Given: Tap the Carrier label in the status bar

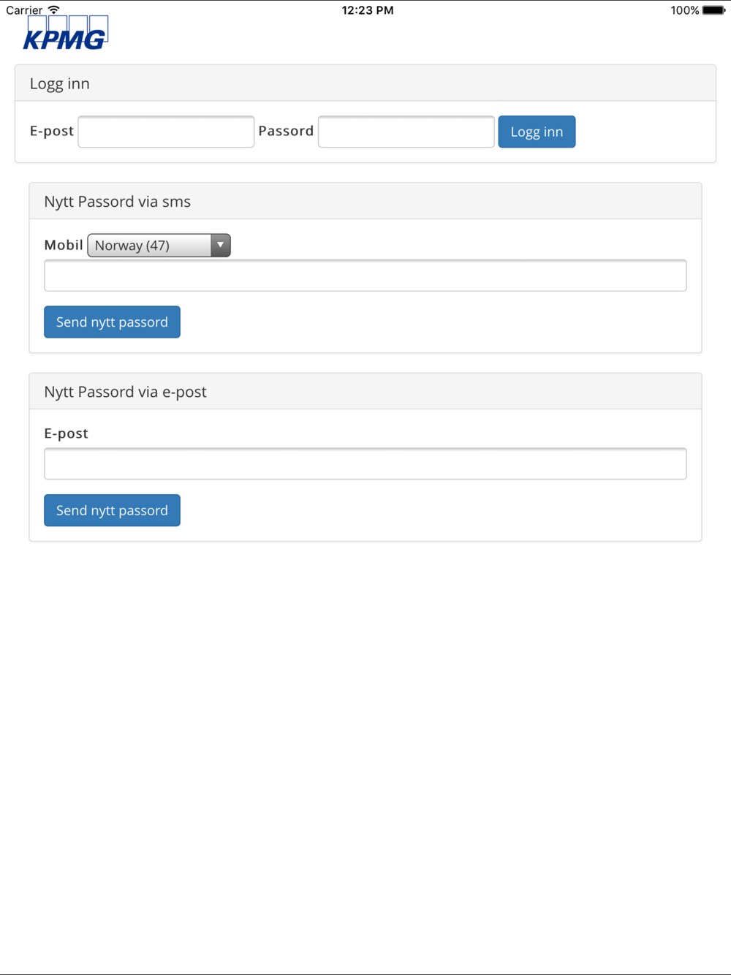Looking at the screenshot, I should 24,10.
